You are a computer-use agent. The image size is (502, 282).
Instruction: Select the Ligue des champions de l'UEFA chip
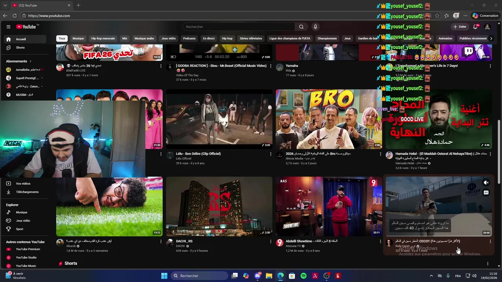pos(290,38)
